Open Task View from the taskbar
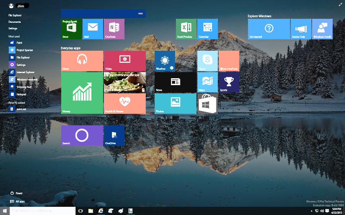This screenshot has width=345, height=215. point(81,211)
